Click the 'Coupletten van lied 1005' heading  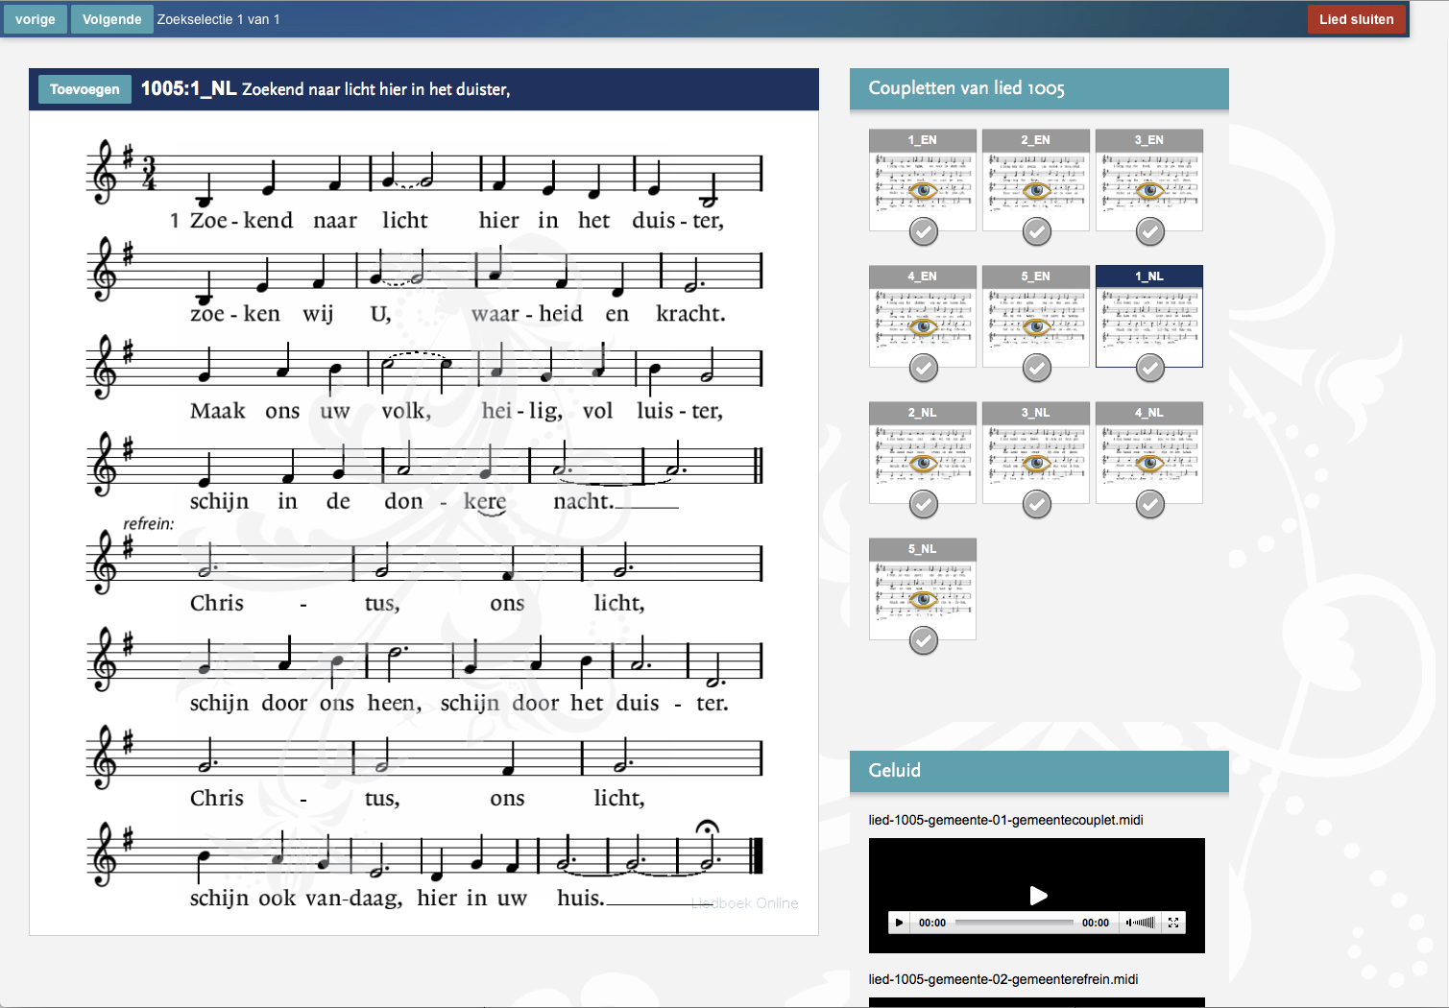click(x=966, y=88)
